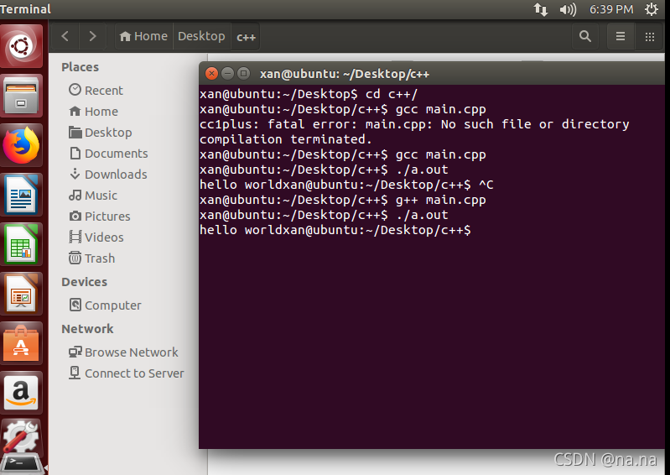Launch Firefox from the dock
This screenshot has width=670, height=475.
(21, 145)
